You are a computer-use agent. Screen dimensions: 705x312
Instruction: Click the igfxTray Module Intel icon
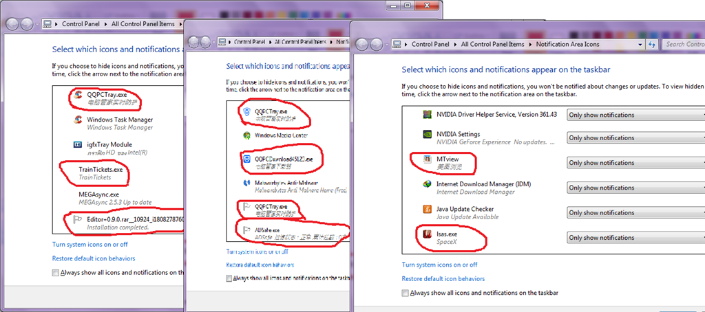[x=78, y=144]
